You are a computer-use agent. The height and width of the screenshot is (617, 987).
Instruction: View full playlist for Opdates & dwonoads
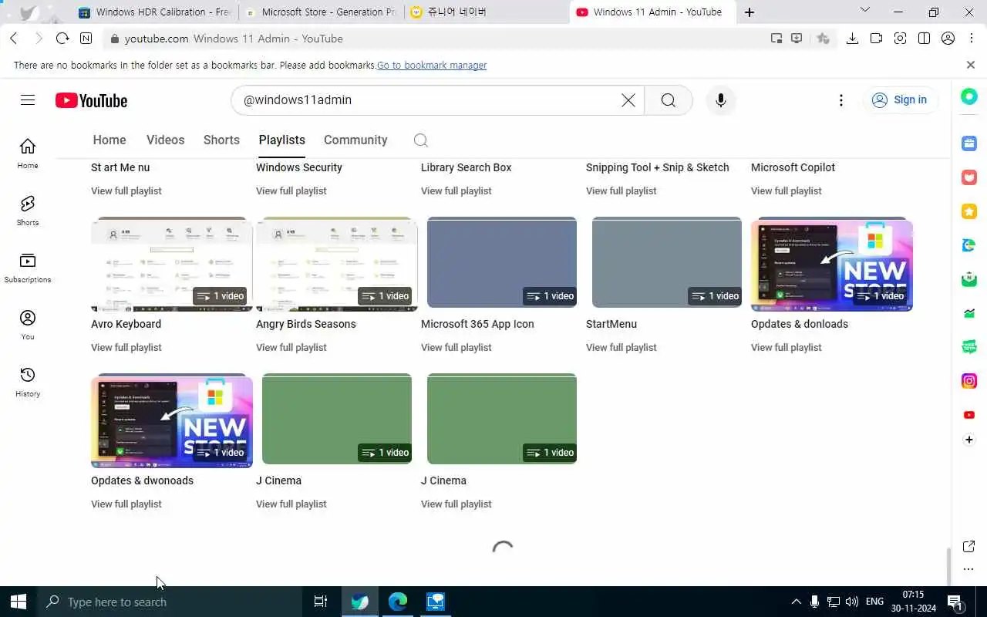click(x=126, y=504)
